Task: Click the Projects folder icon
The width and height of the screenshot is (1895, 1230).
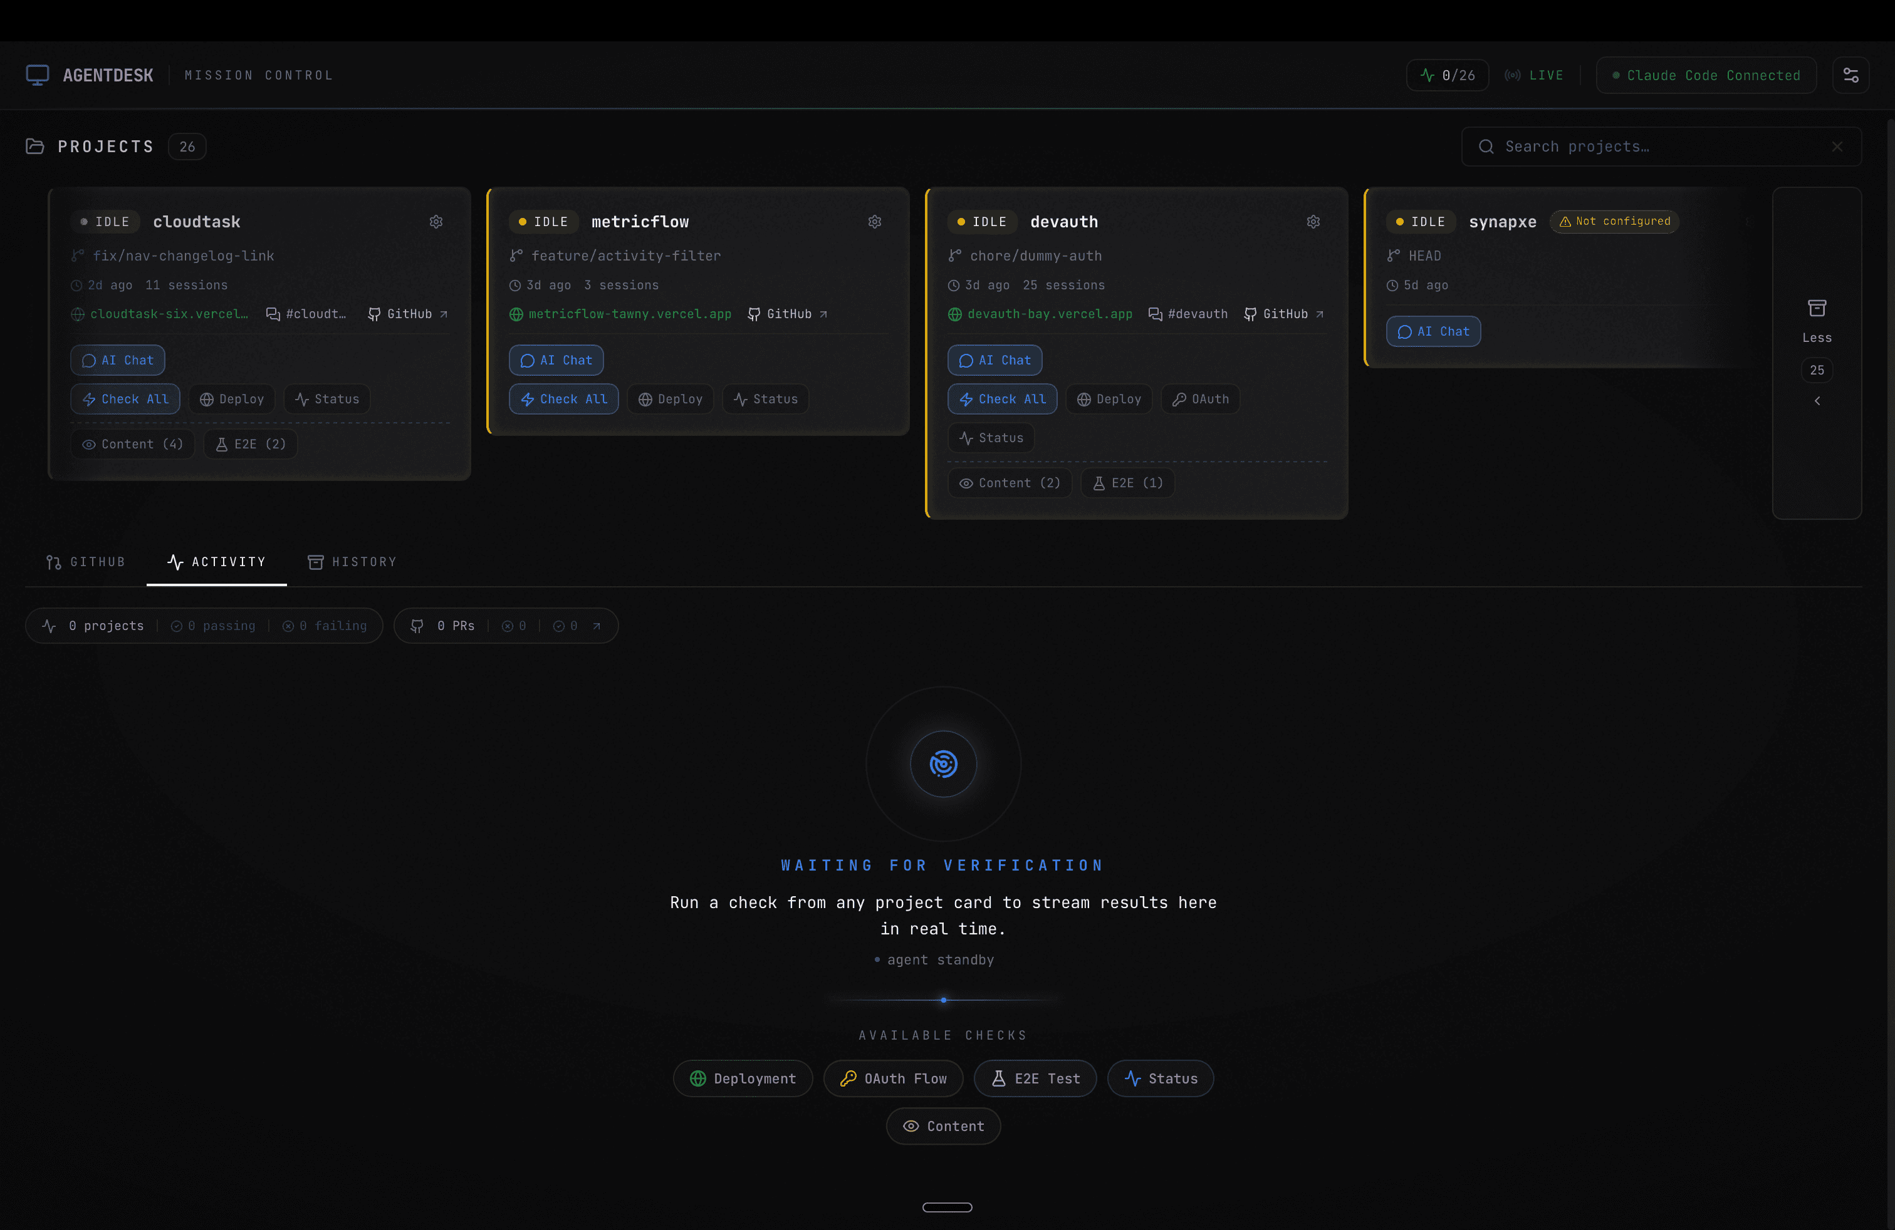Action: coord(34,147)
